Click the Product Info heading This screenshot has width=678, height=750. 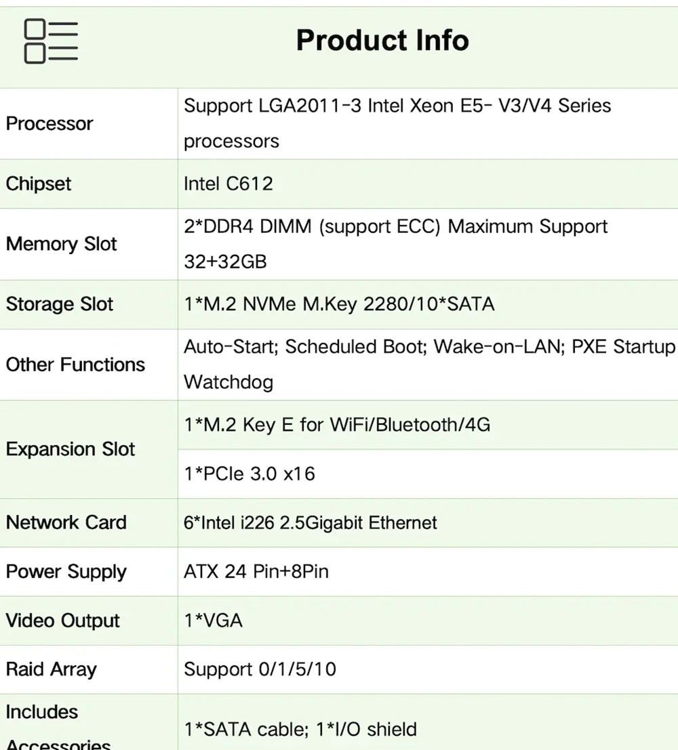[382, 41]
